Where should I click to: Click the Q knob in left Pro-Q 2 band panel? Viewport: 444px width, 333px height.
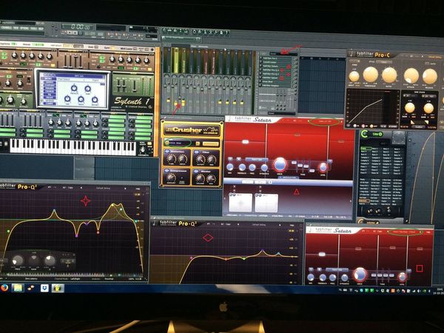pos(50,260)
